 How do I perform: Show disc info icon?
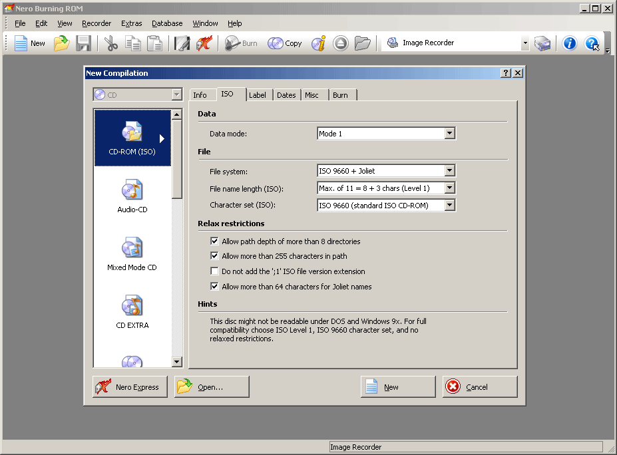318,43
